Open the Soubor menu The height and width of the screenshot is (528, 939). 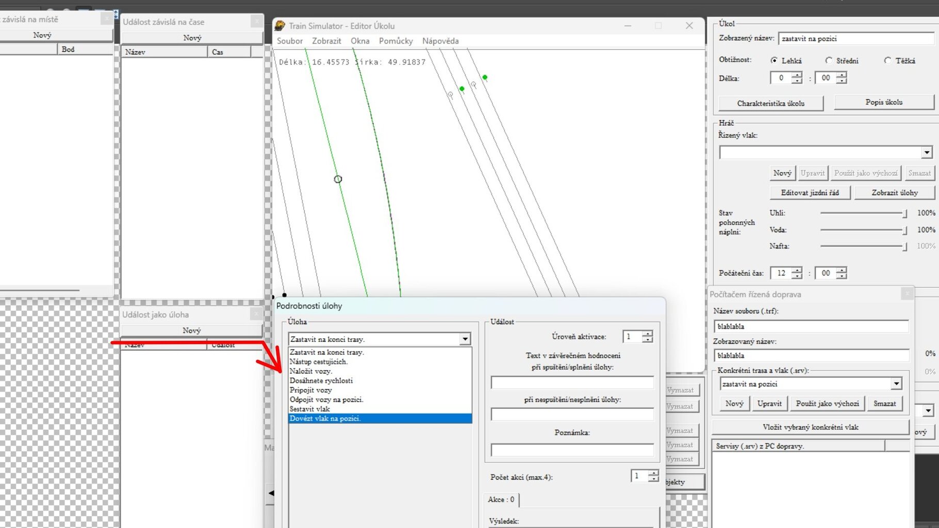click(x=290, y=41)
